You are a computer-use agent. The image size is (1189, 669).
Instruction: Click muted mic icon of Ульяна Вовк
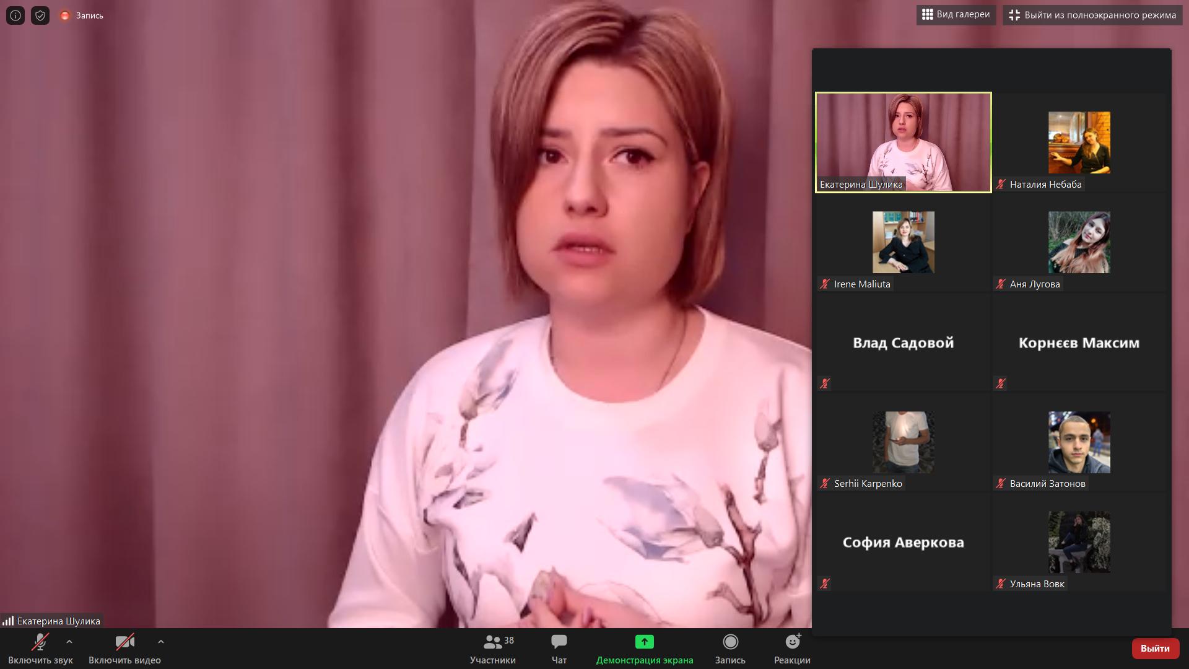[1001, 584]
